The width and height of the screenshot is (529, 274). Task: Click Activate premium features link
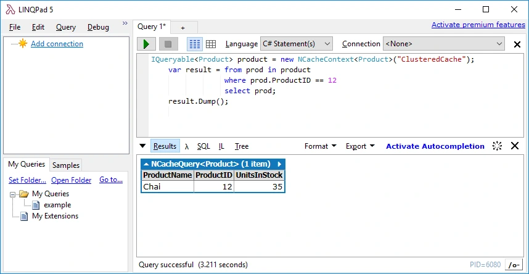tap(478, 25)
